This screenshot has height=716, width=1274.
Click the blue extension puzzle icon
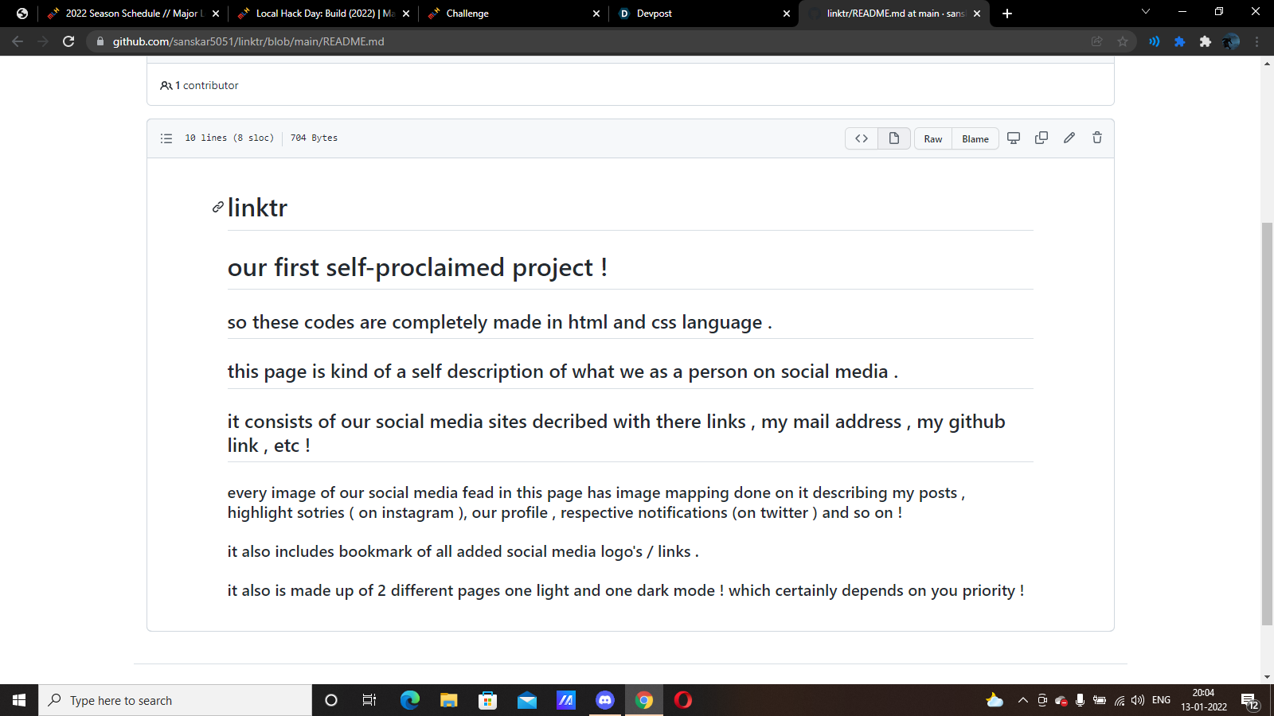click(1179, 41)
